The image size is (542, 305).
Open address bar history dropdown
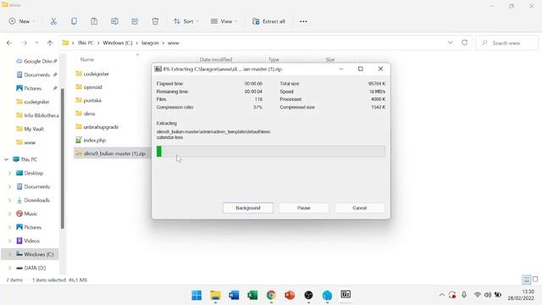point(450,42)
